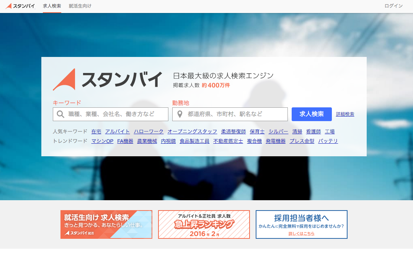Viewport: 413px width, 256px height.
Task: Focus the キーワード input field
Action: [111, 114]
